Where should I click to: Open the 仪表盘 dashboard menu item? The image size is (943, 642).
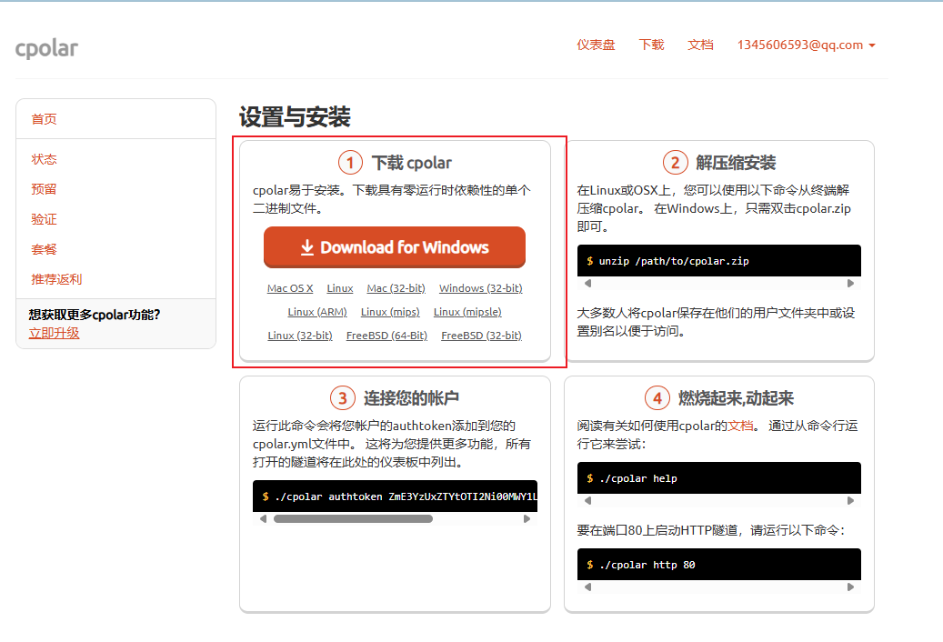tap(596, 45)
